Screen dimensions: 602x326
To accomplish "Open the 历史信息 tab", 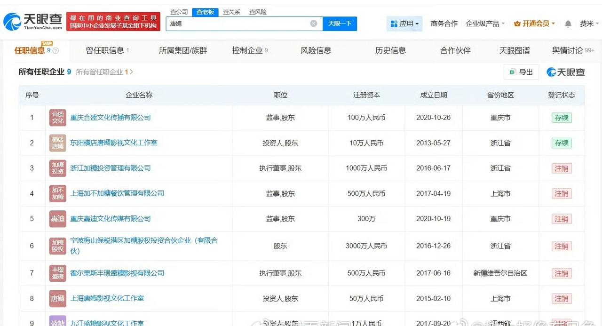I will (x=390, y=50).
